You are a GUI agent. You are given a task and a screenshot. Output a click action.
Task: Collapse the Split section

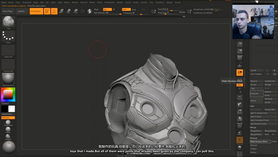(x=252, y=106)
